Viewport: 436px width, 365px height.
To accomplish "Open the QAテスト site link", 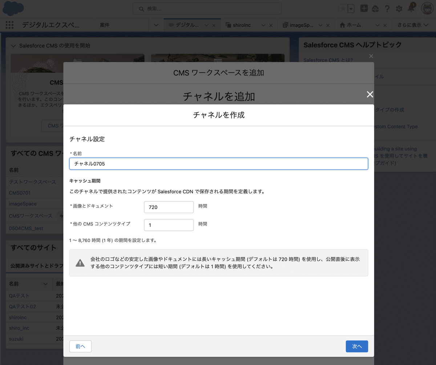I will 19,296.
